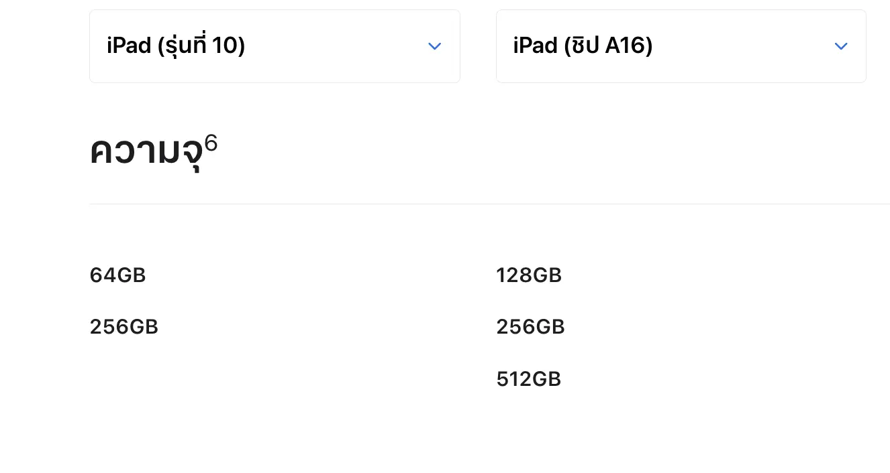Expand the iPad (ชิป A16) model selector

681,46
